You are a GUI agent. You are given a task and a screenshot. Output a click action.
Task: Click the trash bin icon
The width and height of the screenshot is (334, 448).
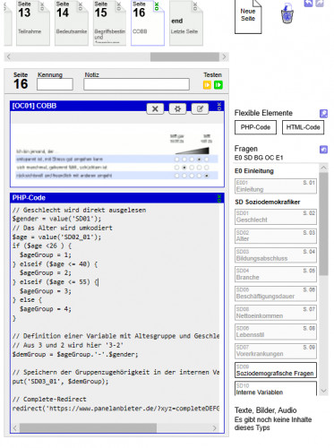[x=287, y=13]
